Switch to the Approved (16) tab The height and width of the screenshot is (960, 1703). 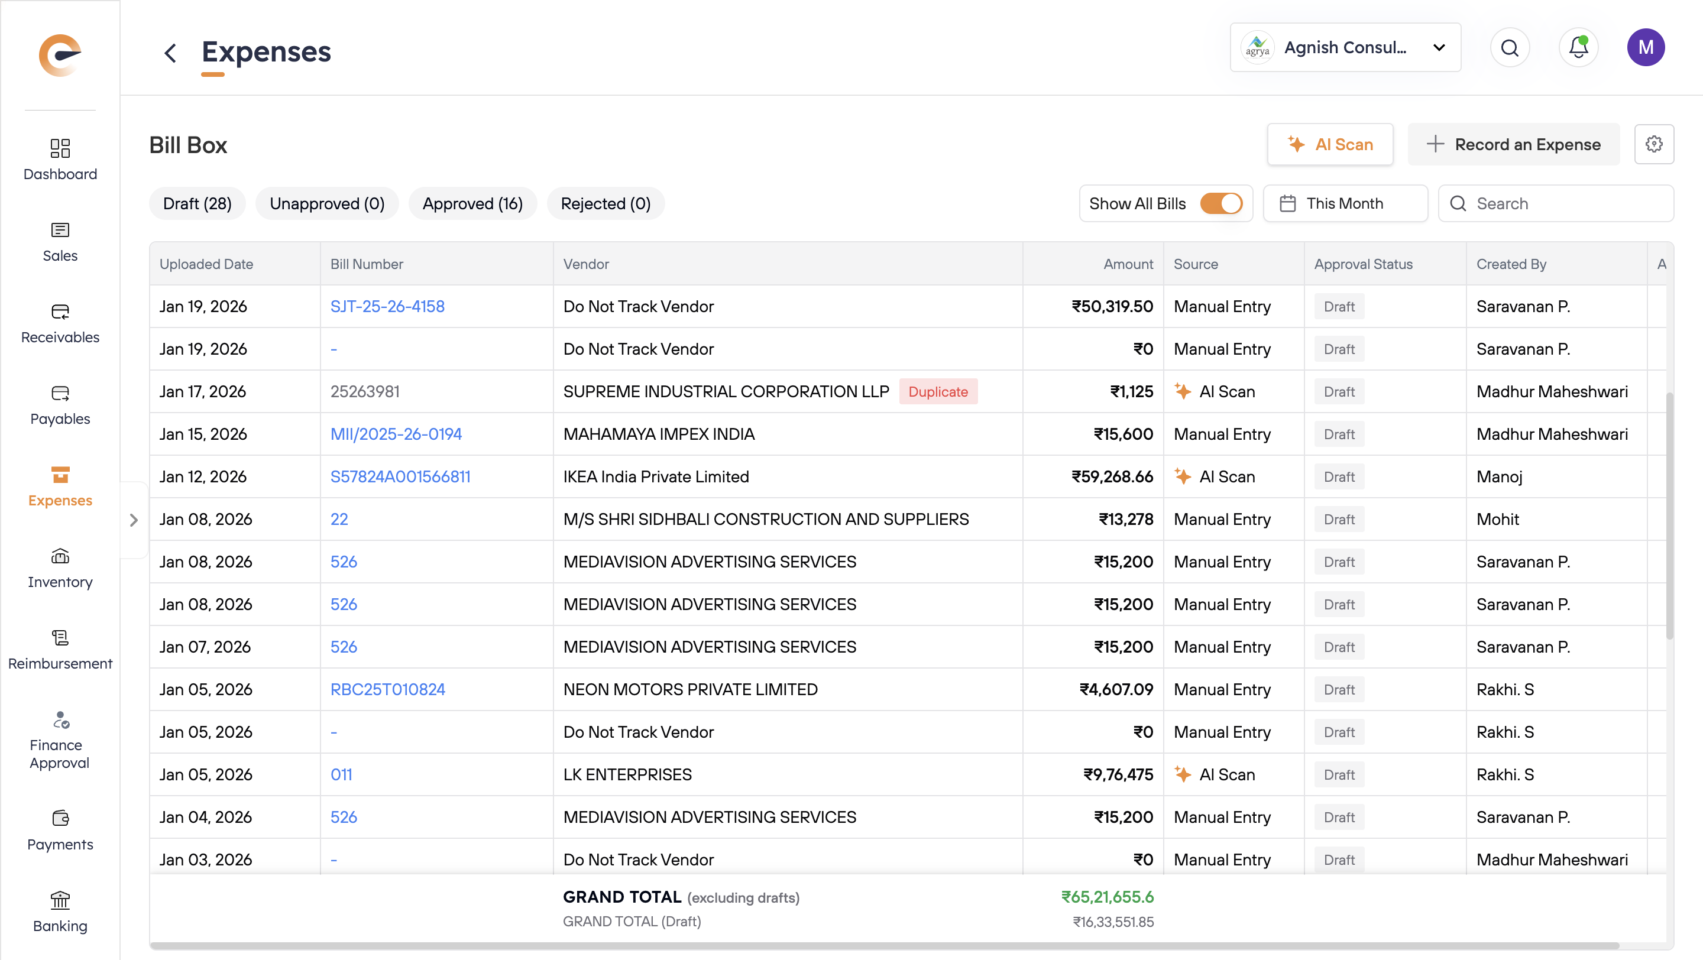472,203
